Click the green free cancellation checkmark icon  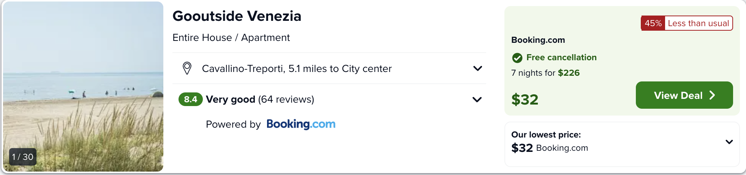click(x=517, y=58)
